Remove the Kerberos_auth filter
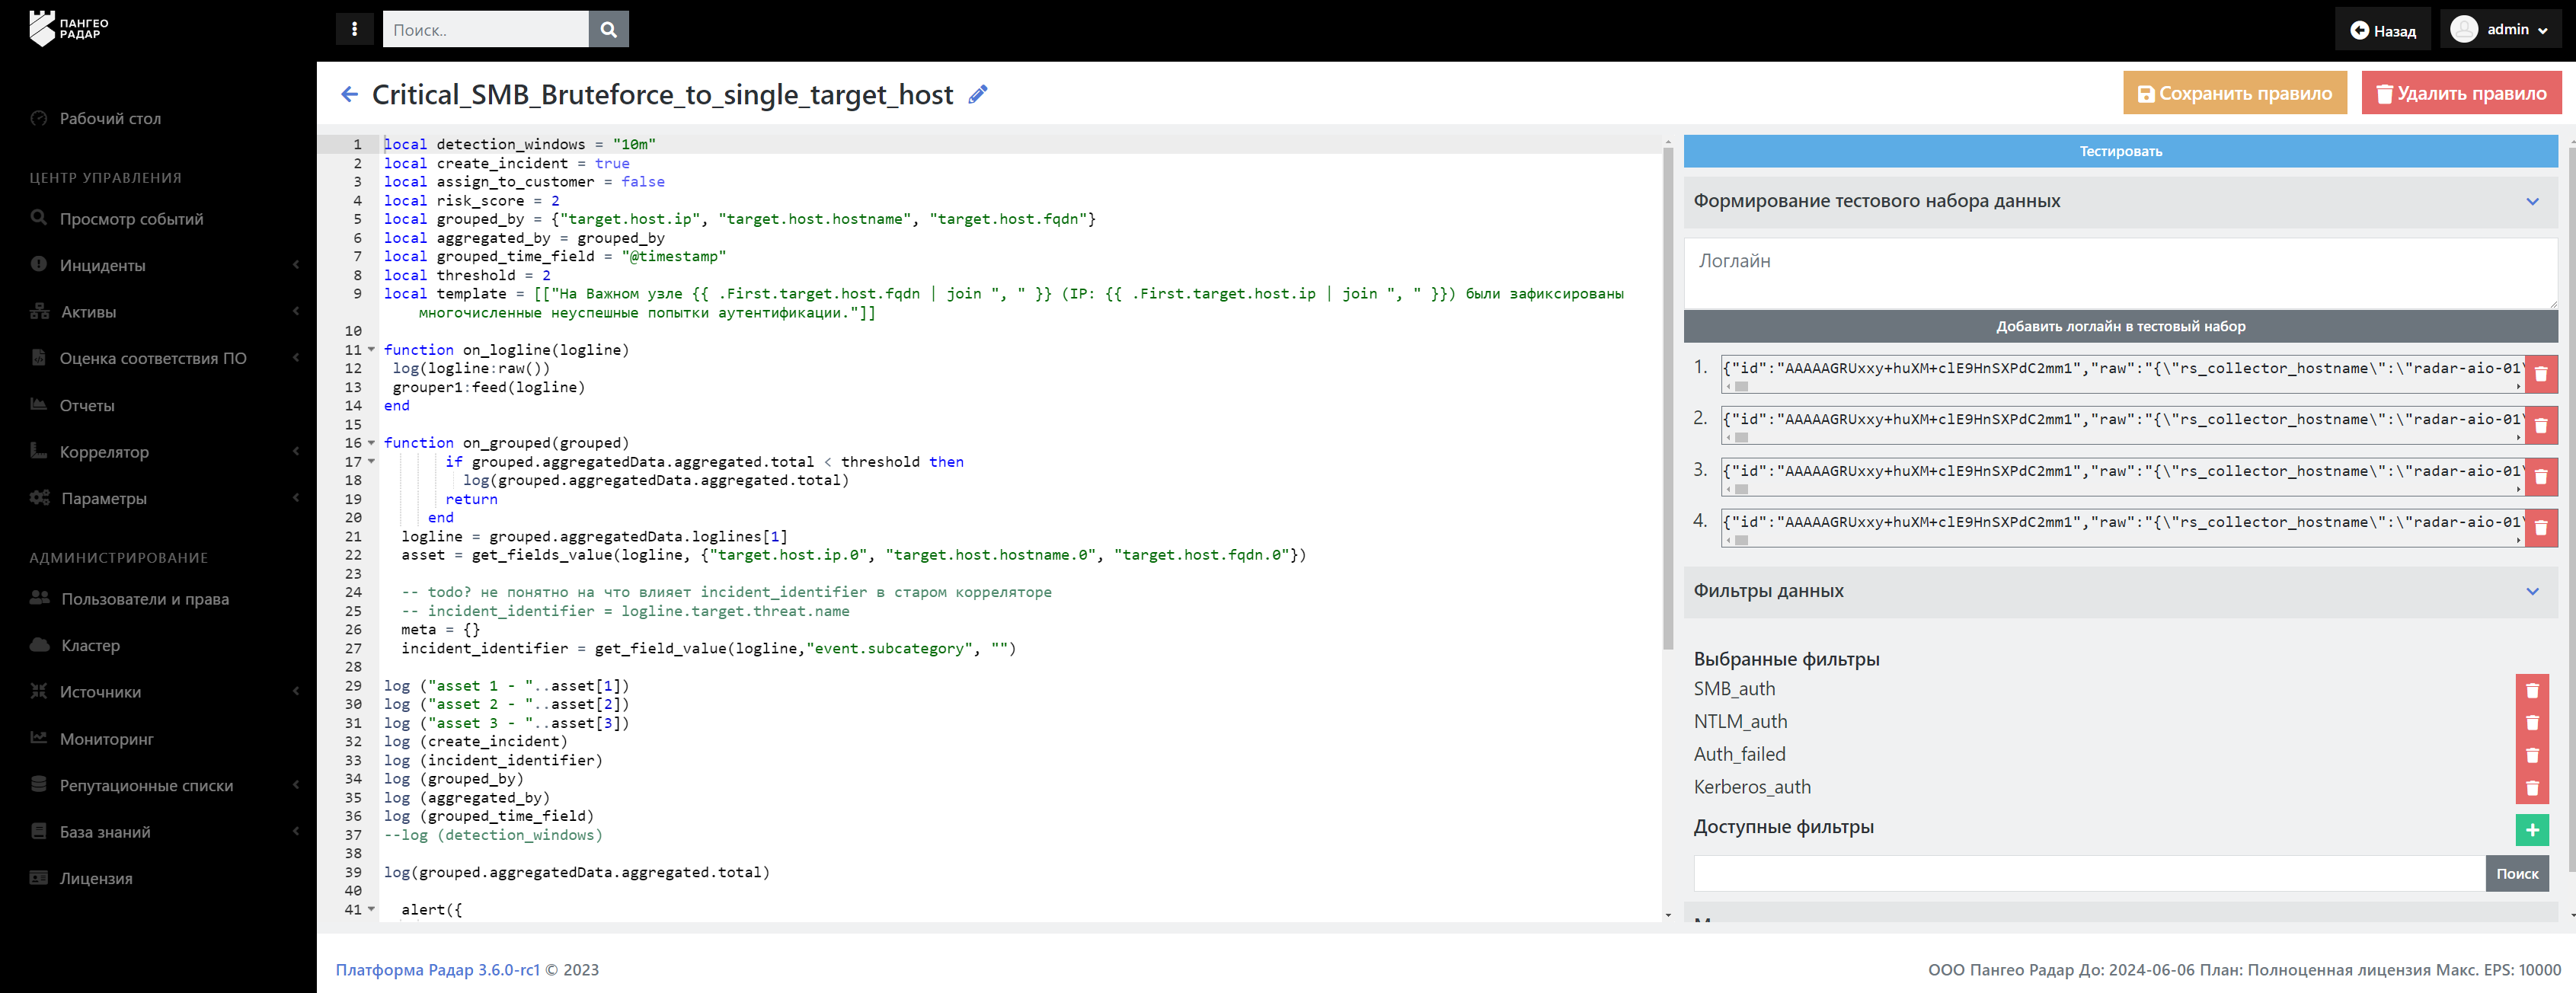 tap(2532, 788)
